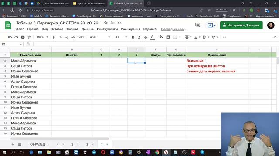Open the 1_ sheet tab arrow menu
The height and width of the screenshot is (156, 279).
point(107,144)
